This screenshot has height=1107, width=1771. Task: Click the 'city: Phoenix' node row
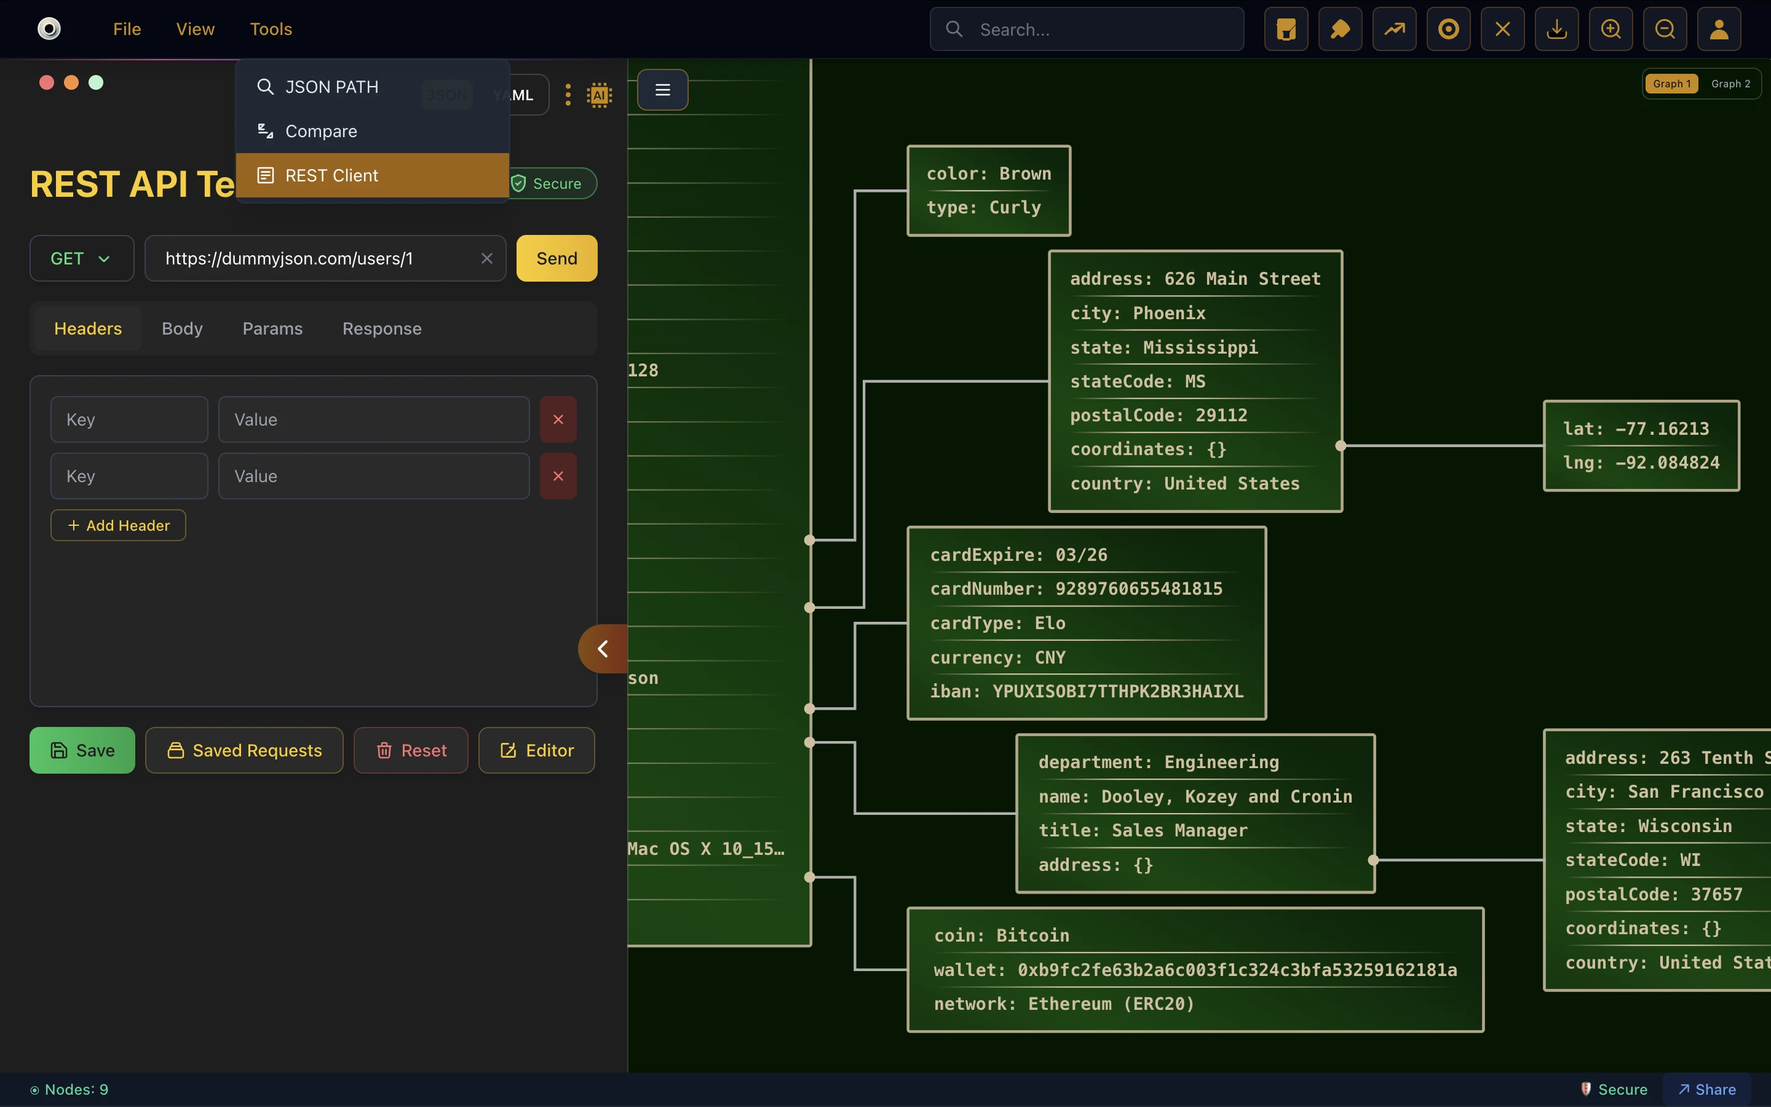(x=1137, y=312)
